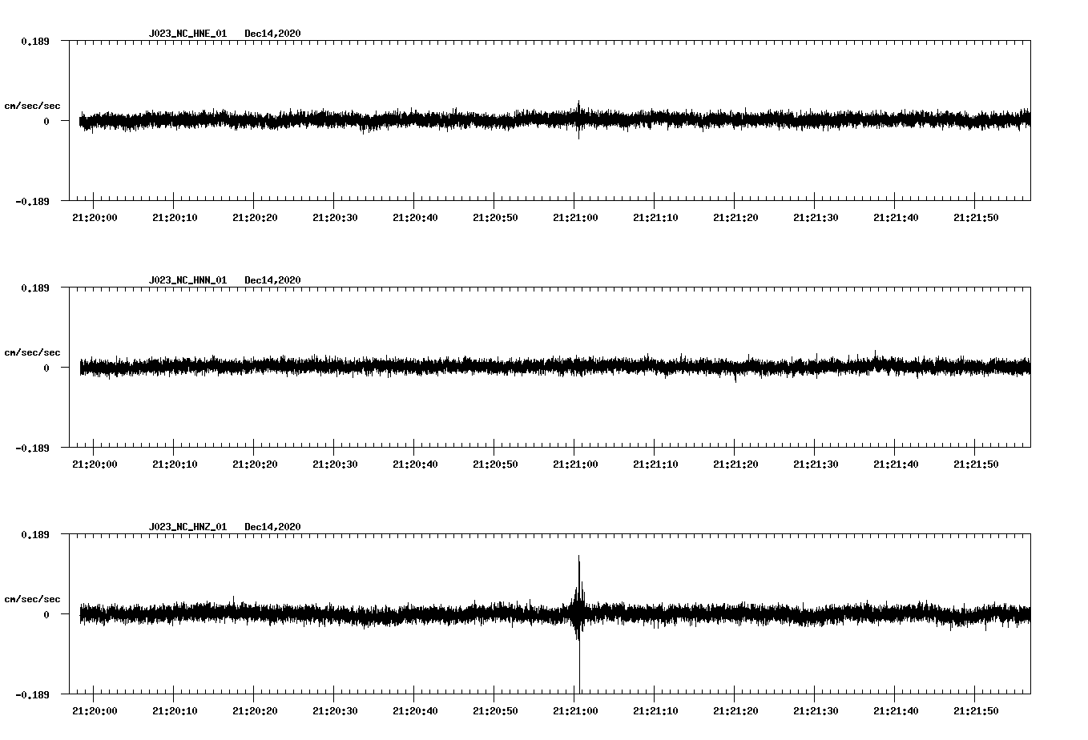This screenshot has width=1088, height=740.
Task: Click the 21:20:00 time label under top plot
Action: click(x=95, y=216)
